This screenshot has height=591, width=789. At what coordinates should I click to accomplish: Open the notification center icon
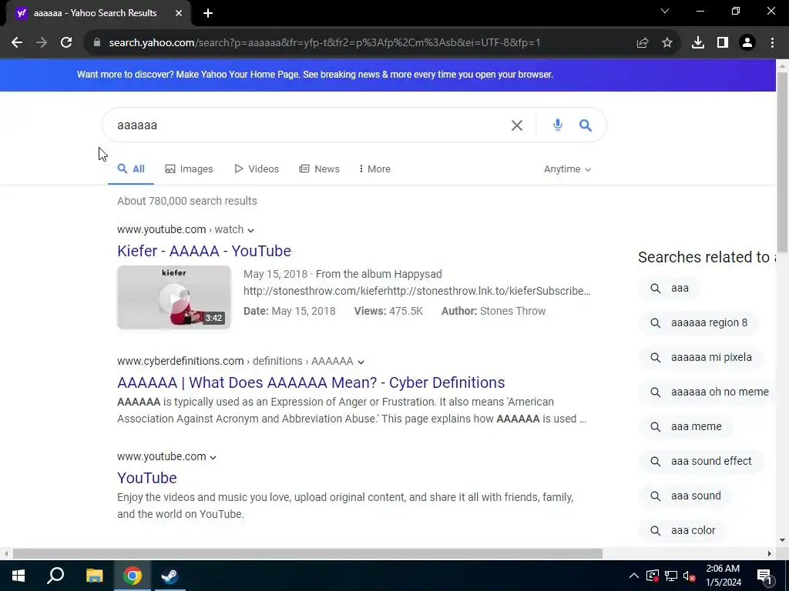[x=764, y=576]
